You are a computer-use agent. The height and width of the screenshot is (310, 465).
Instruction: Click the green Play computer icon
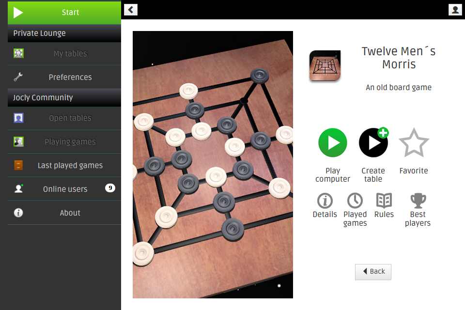click(332, 143)
